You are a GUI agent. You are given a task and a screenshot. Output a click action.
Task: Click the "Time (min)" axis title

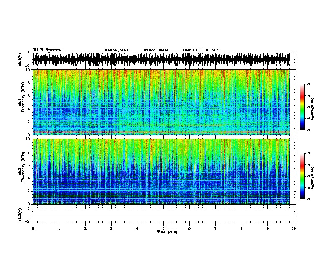tap(167, 232)
